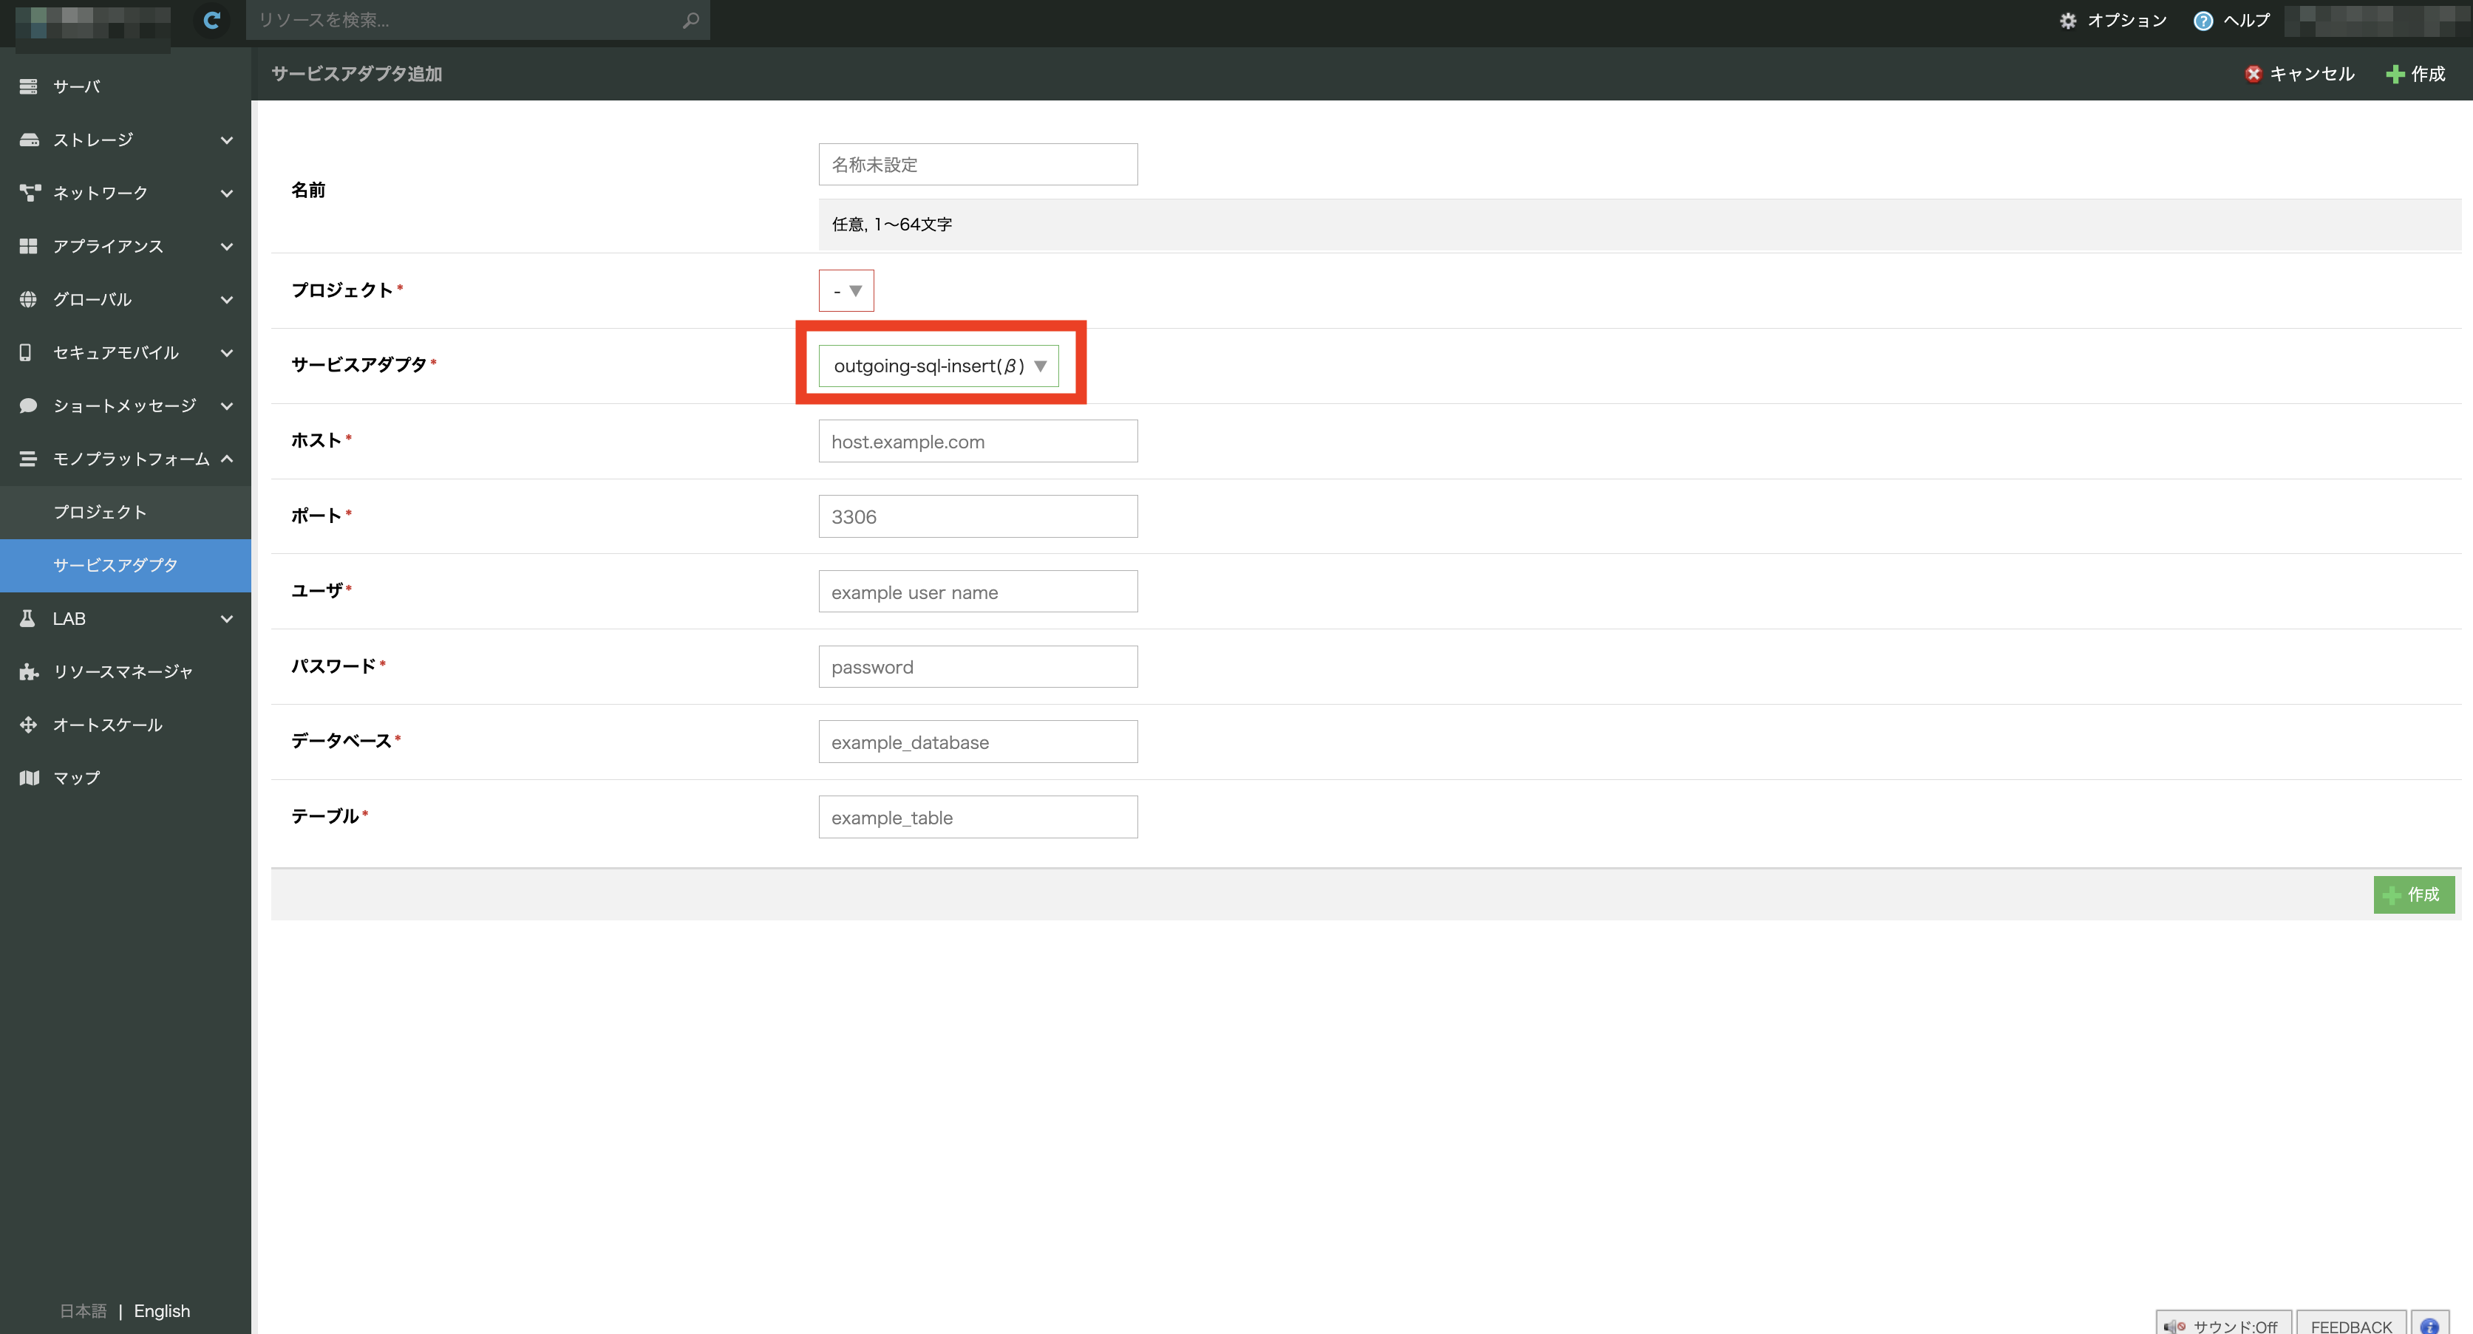The image size is (2473, 1334).
Task: Open リソースマネージャ in the sidebar
Action: 123,671
